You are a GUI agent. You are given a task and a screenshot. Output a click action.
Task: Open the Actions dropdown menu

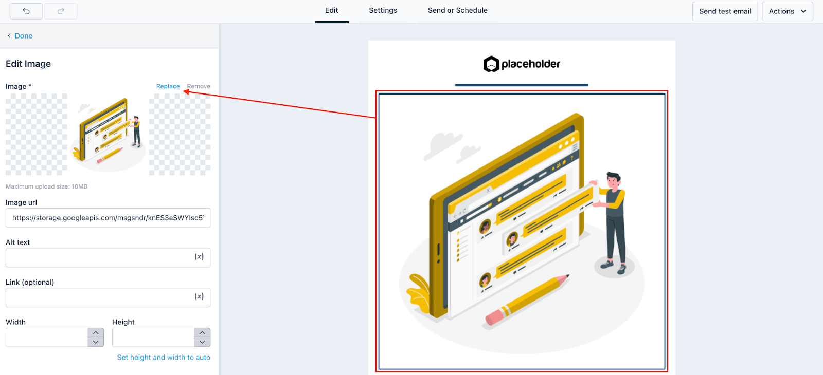(787, 11)
